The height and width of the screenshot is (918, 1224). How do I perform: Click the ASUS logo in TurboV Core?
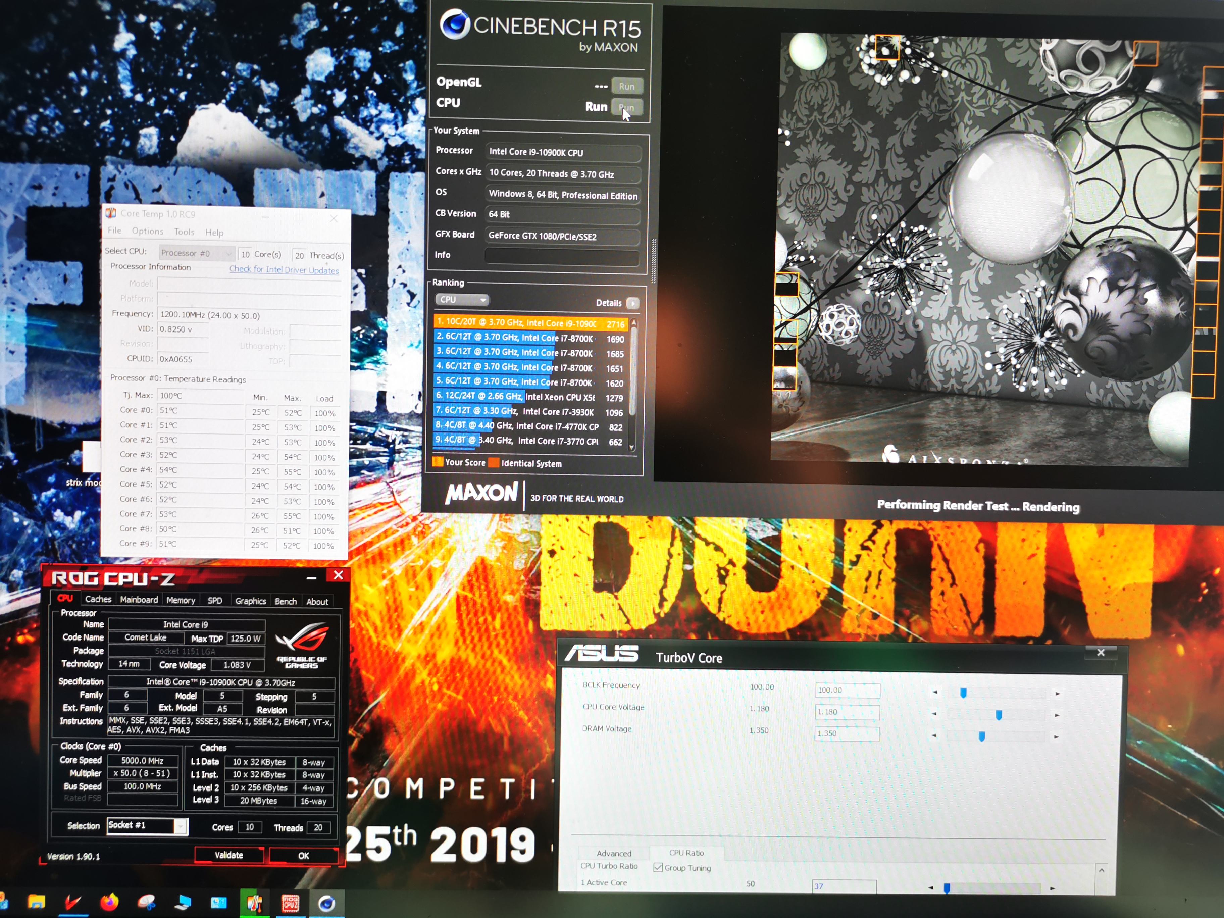(602, 654)
